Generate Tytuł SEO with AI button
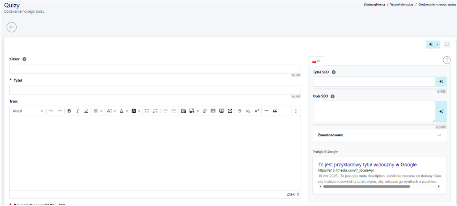This screenshot has width=457, height=206. (x=441, y=81)
